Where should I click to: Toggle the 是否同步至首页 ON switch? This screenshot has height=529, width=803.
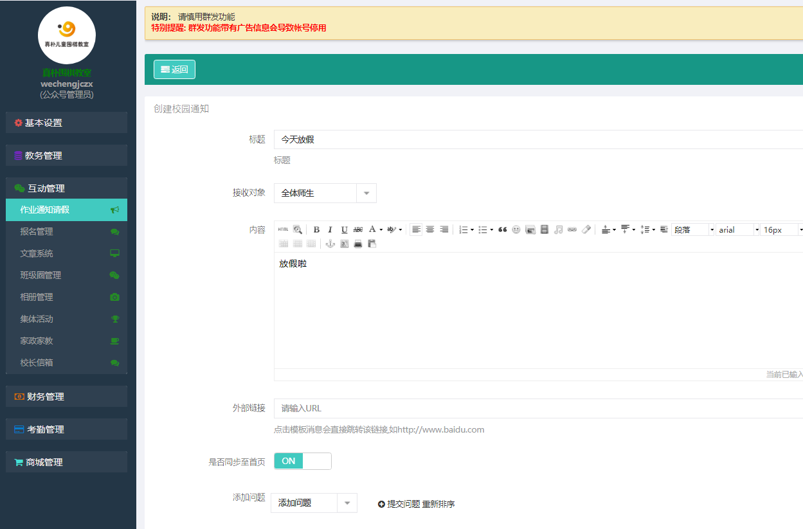tap(302, 461)
